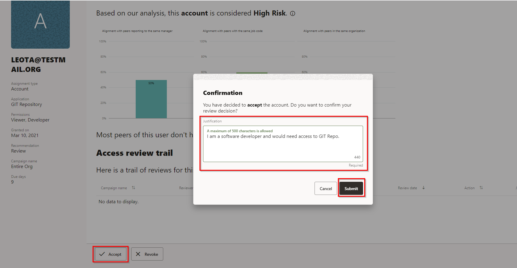
Task: Click the Review date column header
Action: (407, 188)
